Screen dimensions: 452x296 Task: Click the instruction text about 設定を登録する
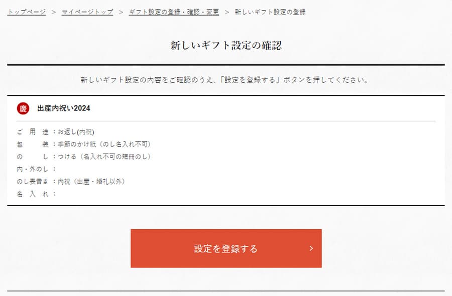(x=226, y=80)
